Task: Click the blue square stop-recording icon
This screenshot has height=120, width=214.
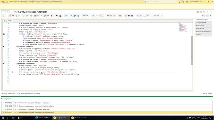Action: coord(132,16)
